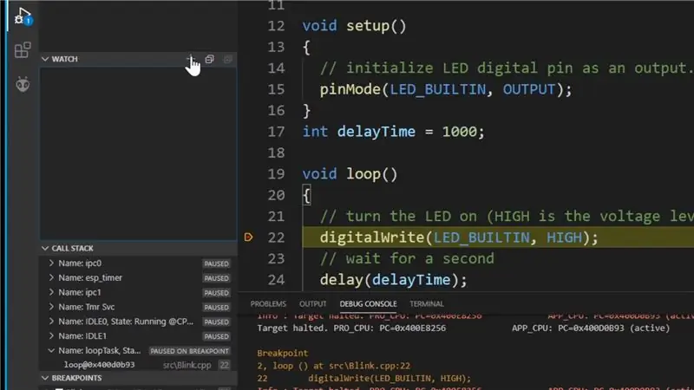The height and width of the screenshot is (390, 694).
Task: Click HIGH constant on line 22
Action: click(564, 237)
